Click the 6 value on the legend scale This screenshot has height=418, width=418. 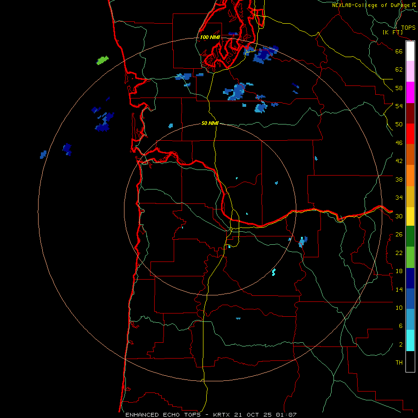[400, 326]
